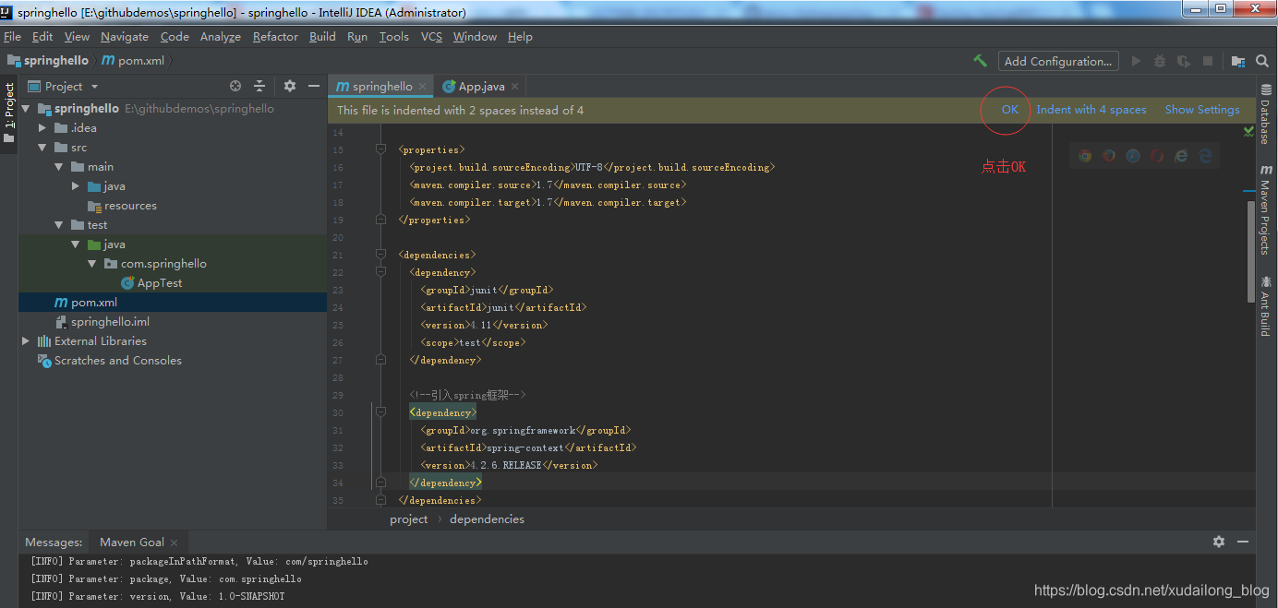Expand External Libraries node
The width and height of the screenshot is (1278, 608).
click(25, 341)
